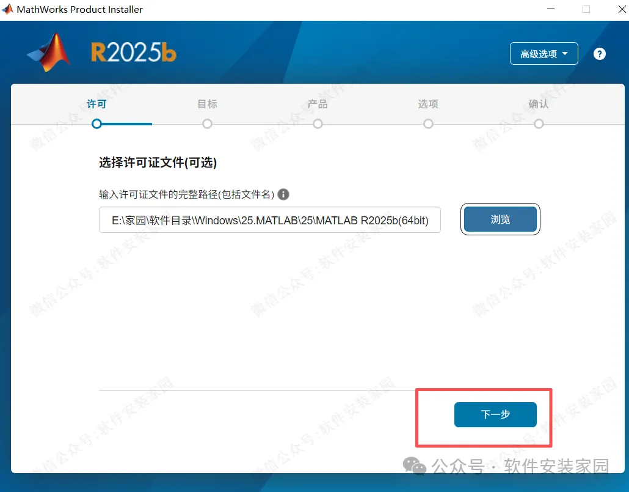The width and height of the screenshot is (629, 492).
Task: Show license file path info tooltip icon
Action: (283, 194)
